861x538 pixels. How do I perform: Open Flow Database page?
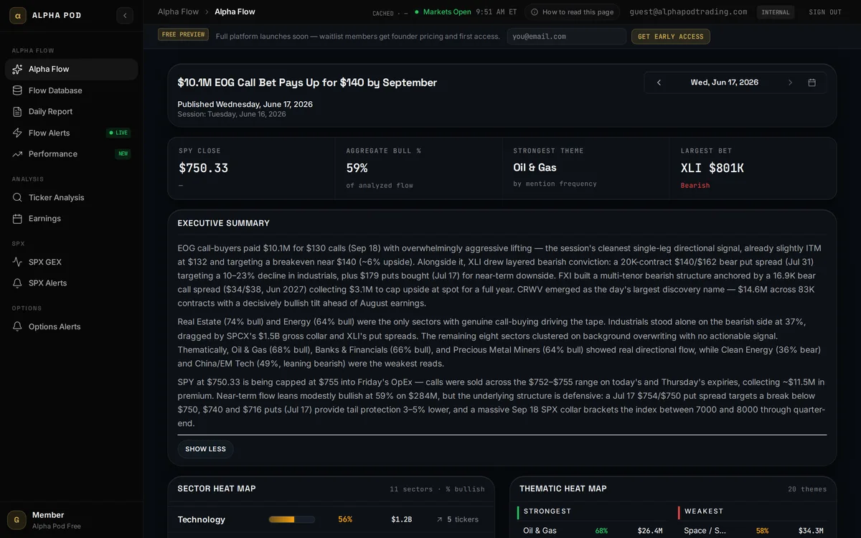click(x=71, y=90)
